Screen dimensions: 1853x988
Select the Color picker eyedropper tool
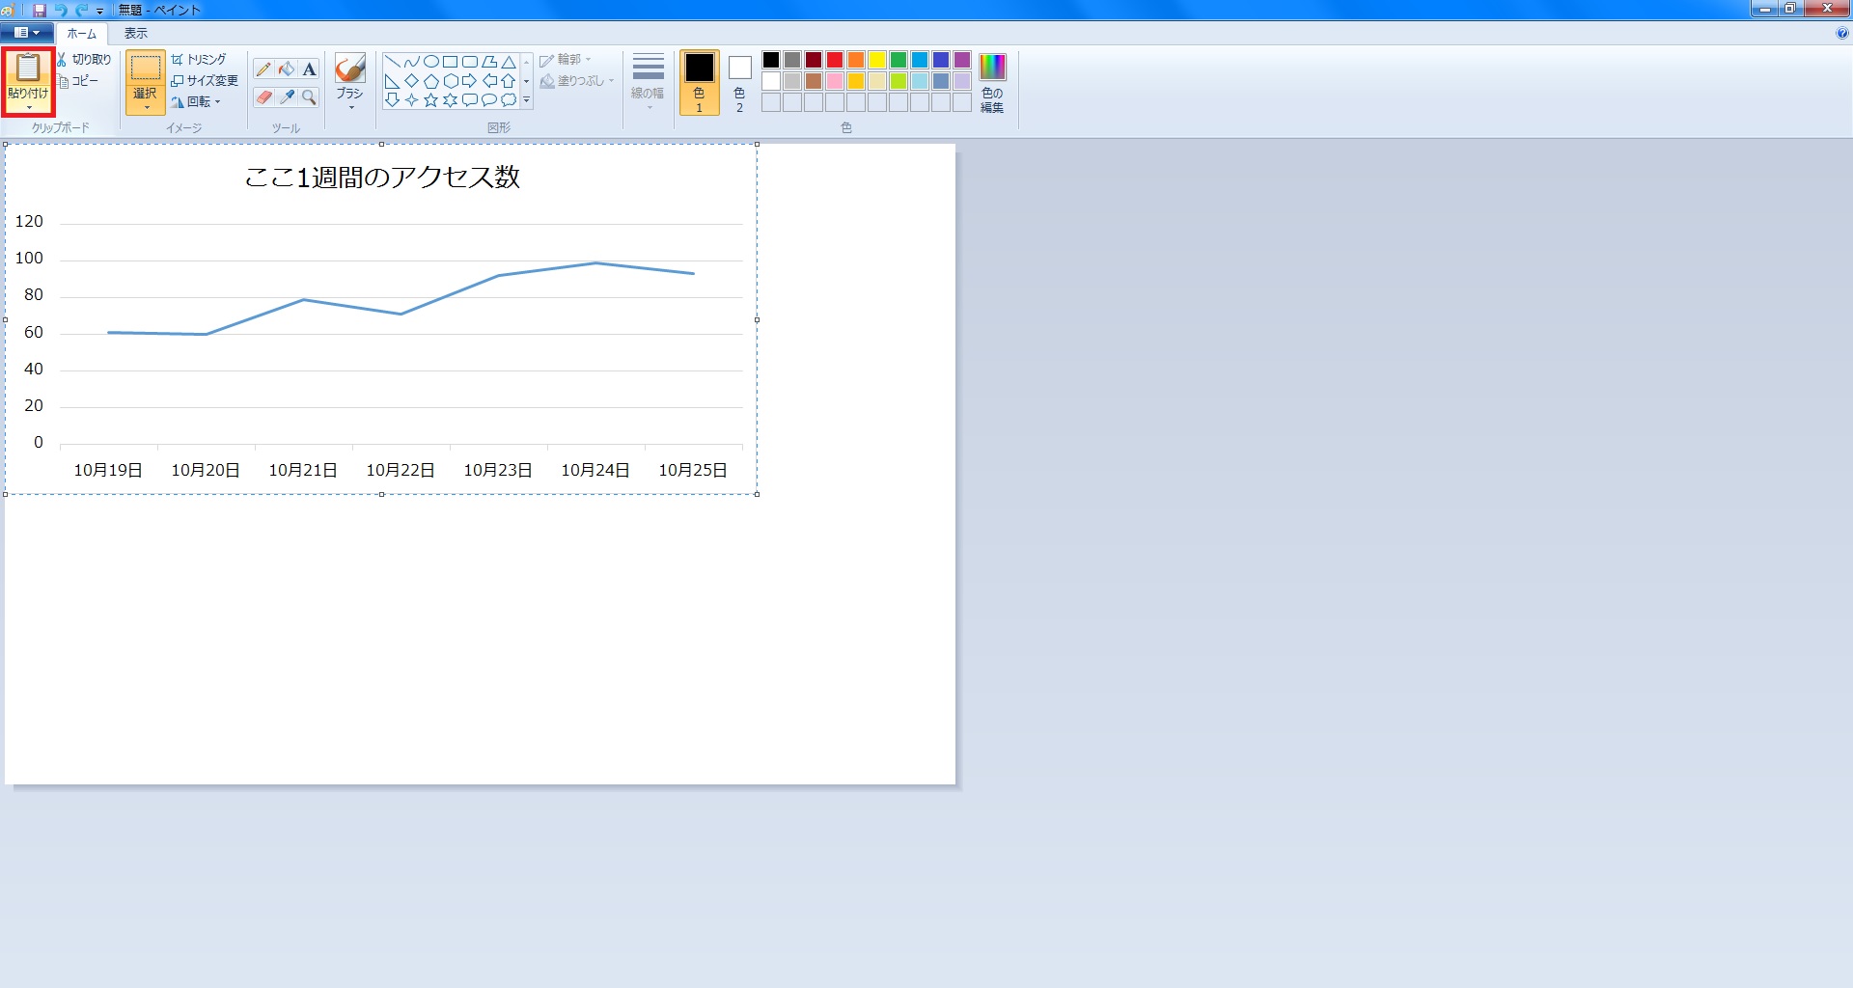pos(287,97)
